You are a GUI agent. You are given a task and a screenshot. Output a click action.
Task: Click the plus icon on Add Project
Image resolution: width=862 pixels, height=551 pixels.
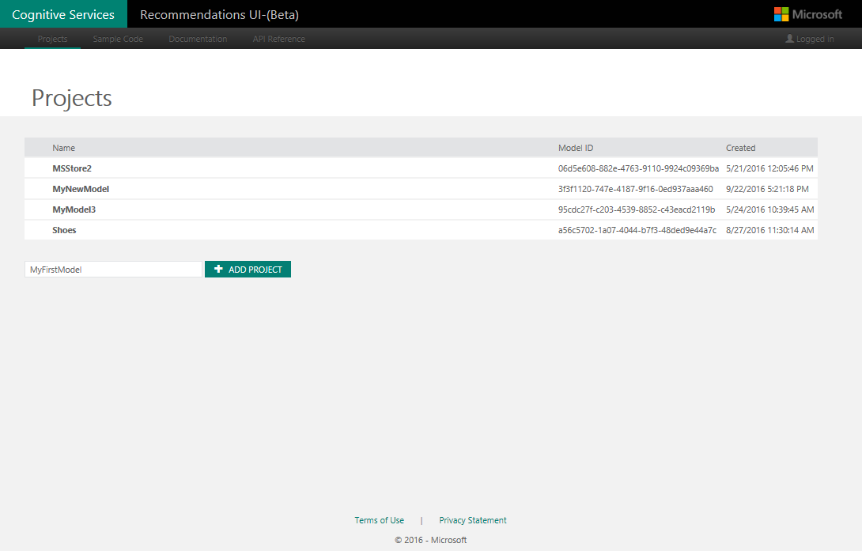pyautogui.click(x=218, y=269)
